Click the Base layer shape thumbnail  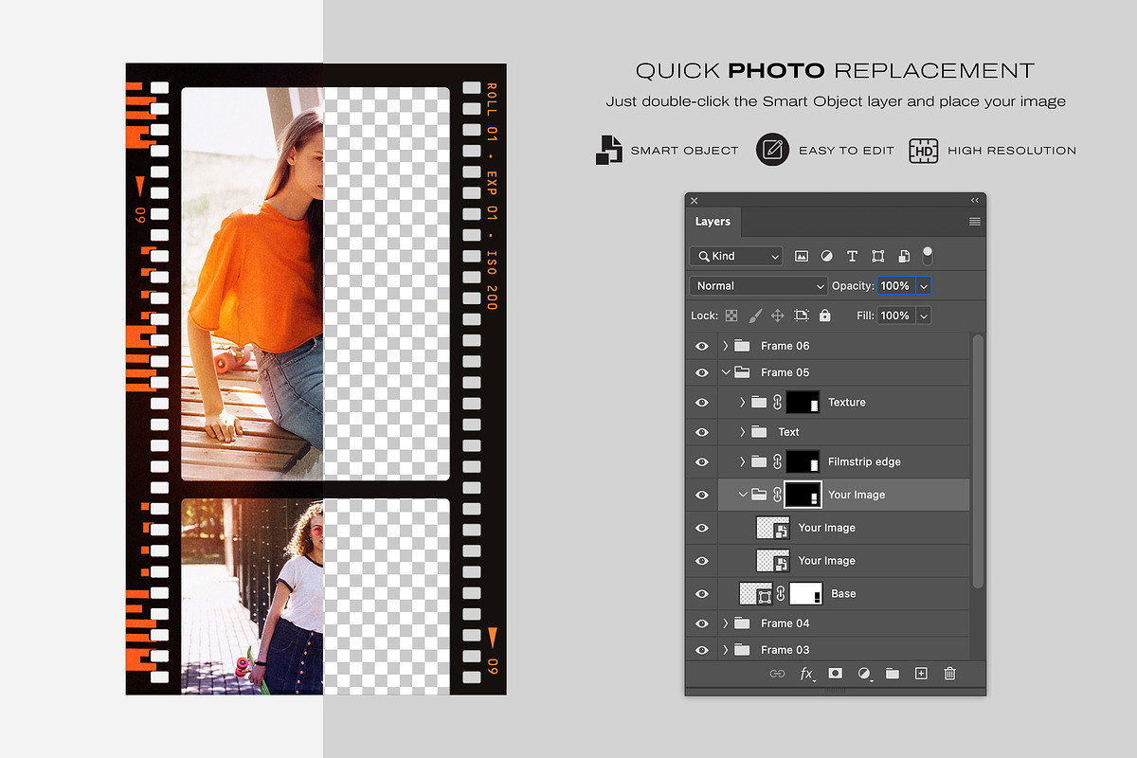click(755, 594)
